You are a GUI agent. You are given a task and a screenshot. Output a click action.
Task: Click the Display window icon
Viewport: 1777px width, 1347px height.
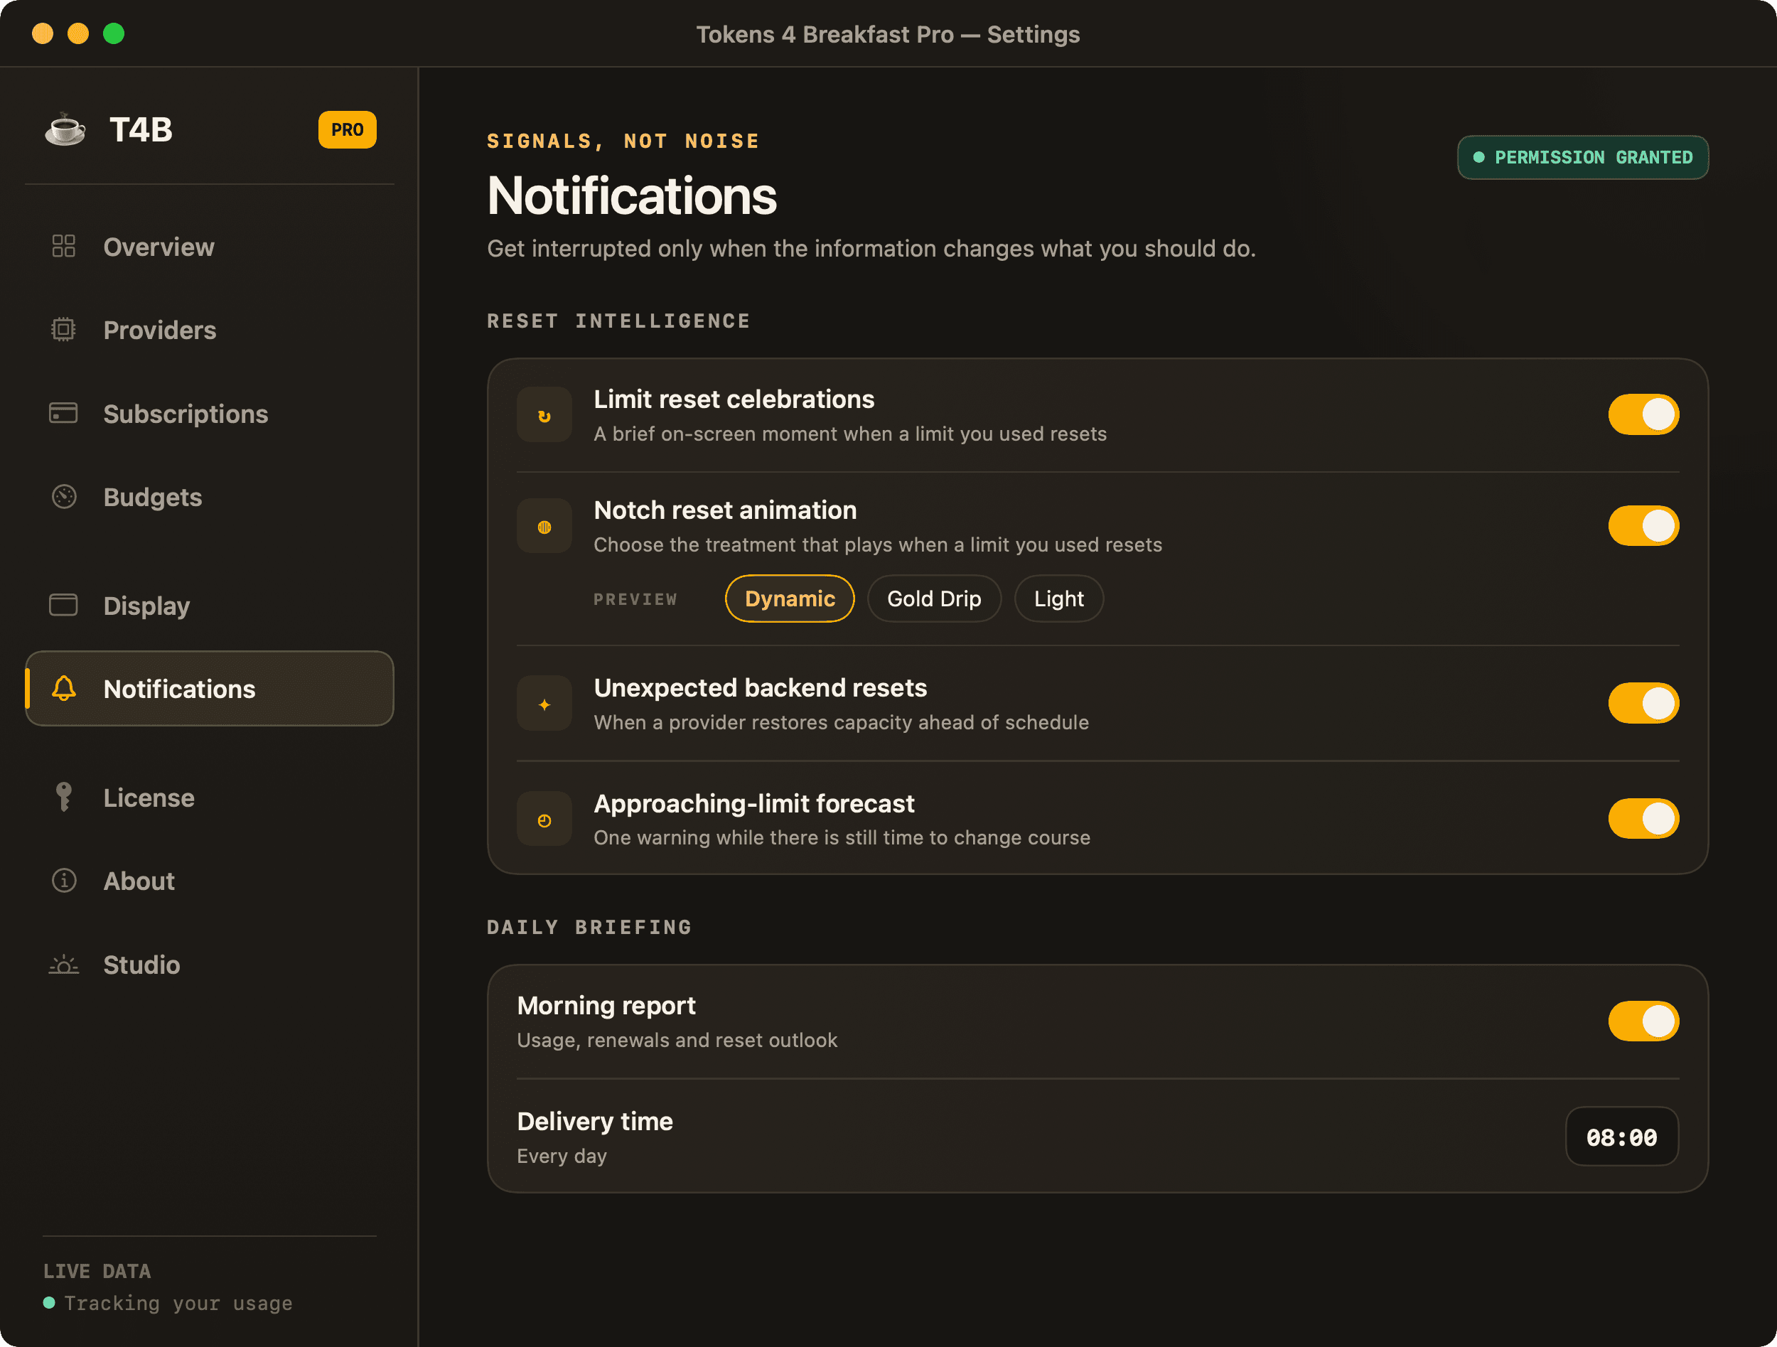point(63,605)
